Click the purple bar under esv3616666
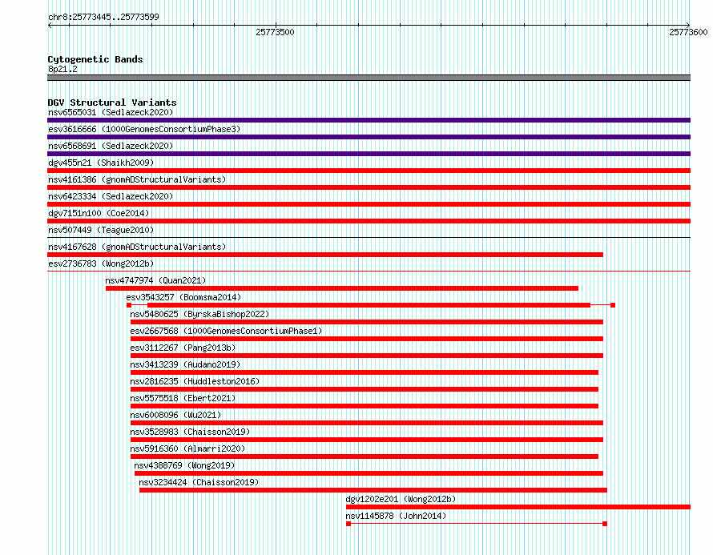713x555 pixels. pyautogui.click(x=369, y=137)
